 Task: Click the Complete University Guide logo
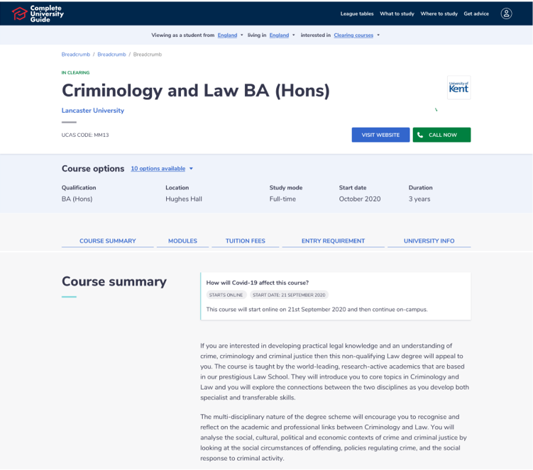(38, 13)
